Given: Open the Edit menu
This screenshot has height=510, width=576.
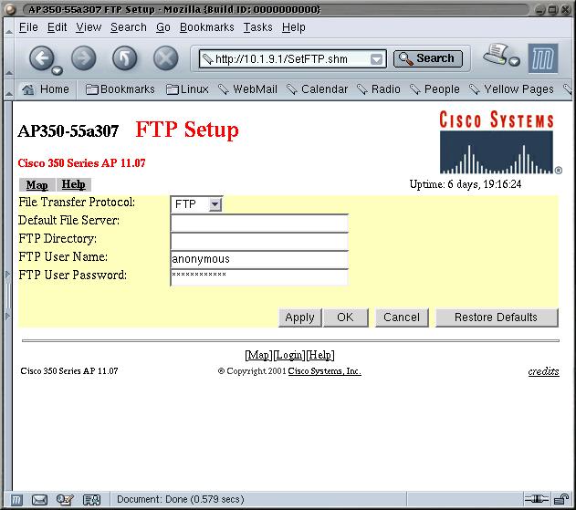Looking at the screenshot, I should 57,27.
